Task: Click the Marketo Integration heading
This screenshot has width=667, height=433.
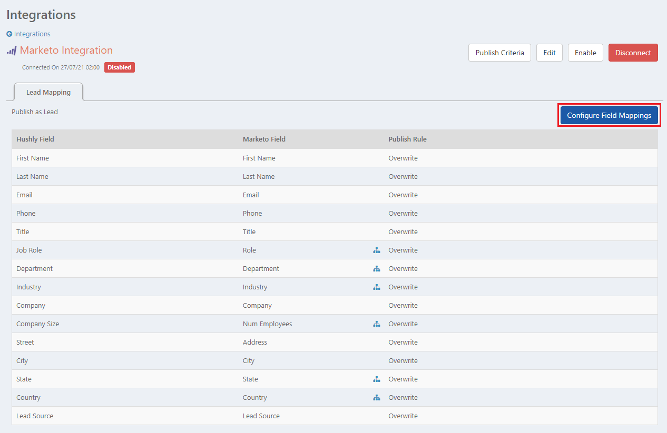Action: [x=66, y=51]
